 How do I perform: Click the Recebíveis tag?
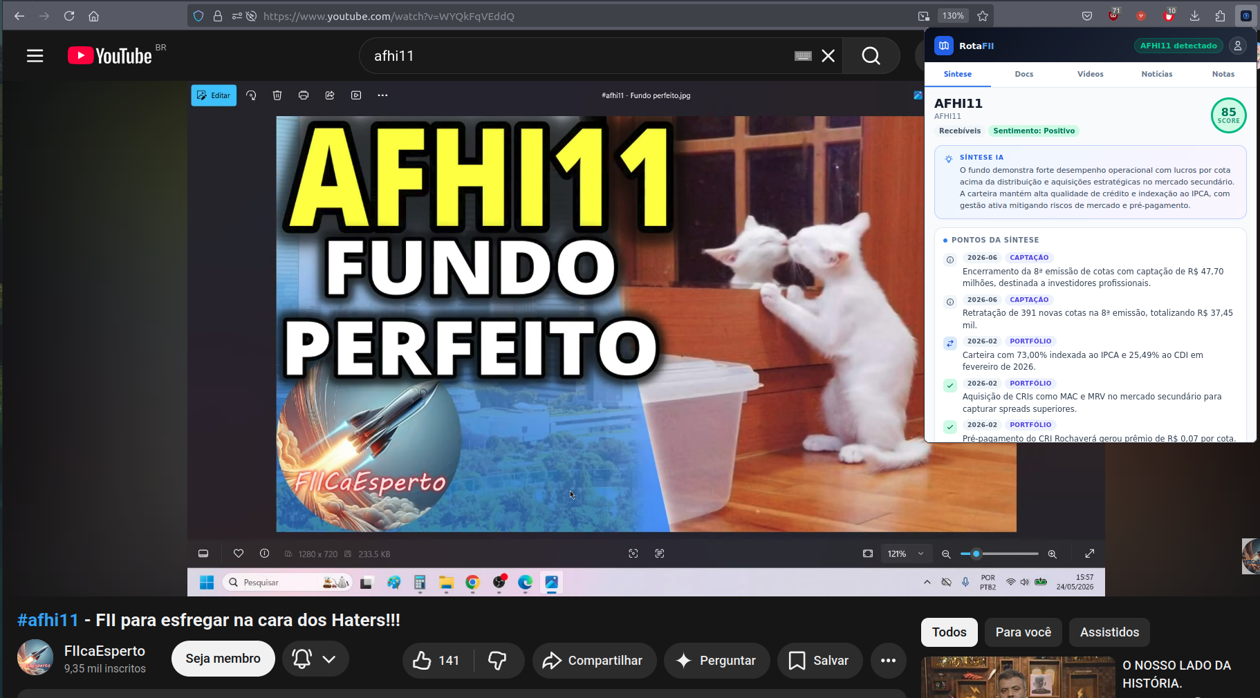point(960,131)
